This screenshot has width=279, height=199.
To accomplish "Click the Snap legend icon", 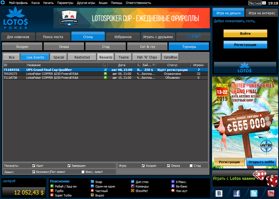I will point(92,181).
